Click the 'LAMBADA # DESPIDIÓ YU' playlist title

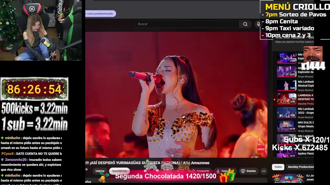pyautogui.click(x=306, y=97)
